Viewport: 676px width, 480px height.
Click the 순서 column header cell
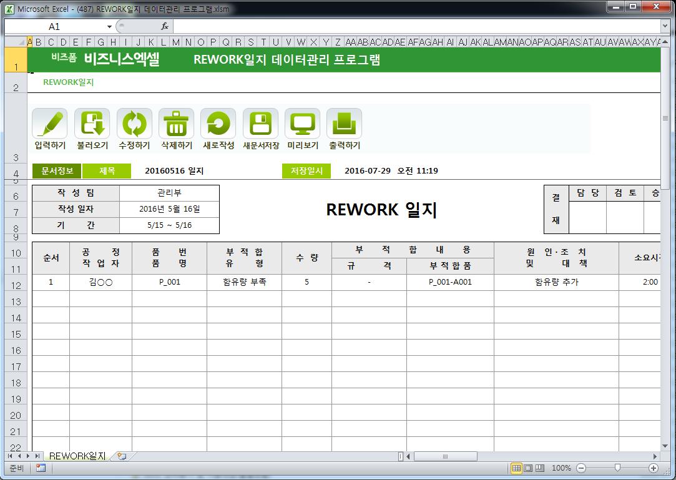point(51,258)
